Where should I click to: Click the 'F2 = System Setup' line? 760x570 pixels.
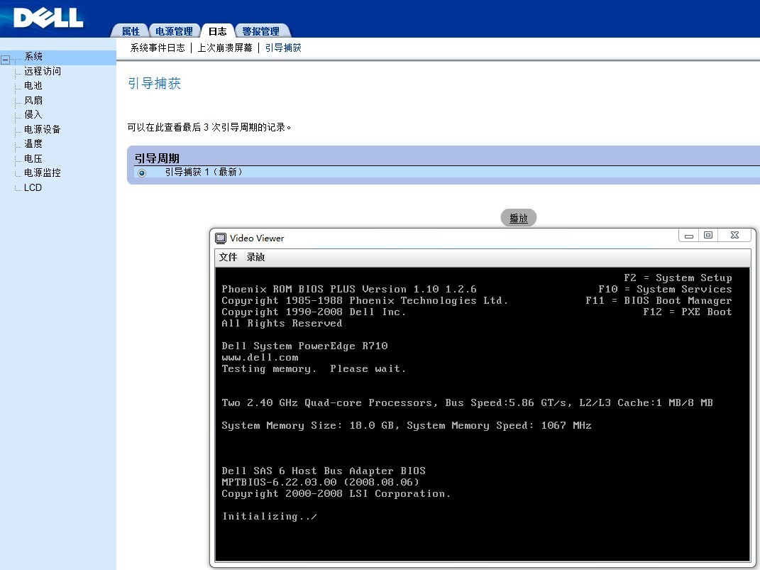tap(678, 278)
